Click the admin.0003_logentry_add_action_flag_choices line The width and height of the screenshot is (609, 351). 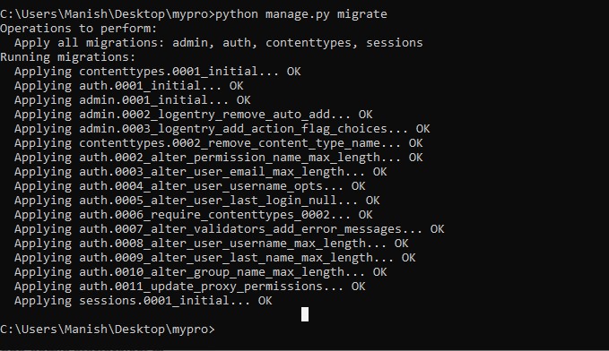click(x=222, y=129)
